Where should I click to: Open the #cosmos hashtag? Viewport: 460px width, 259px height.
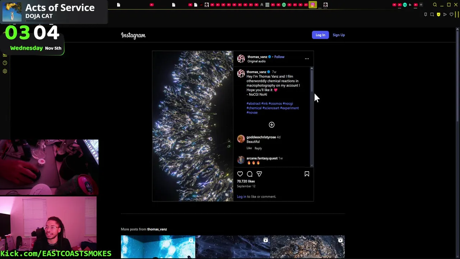275,104
